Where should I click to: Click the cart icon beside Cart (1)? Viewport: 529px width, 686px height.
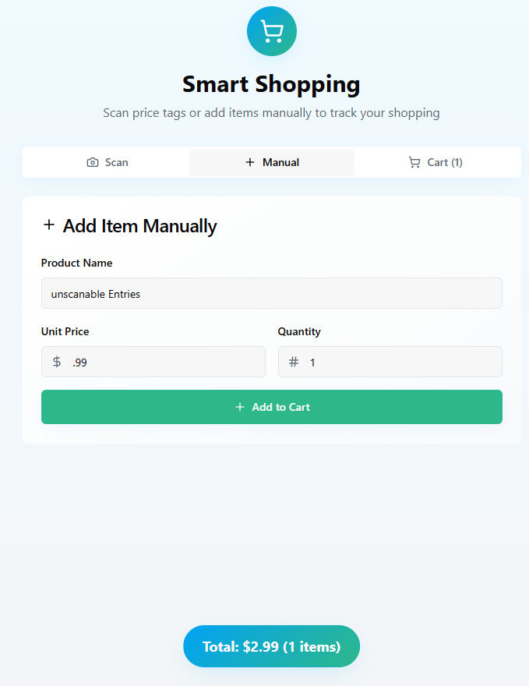click(414, 162)
